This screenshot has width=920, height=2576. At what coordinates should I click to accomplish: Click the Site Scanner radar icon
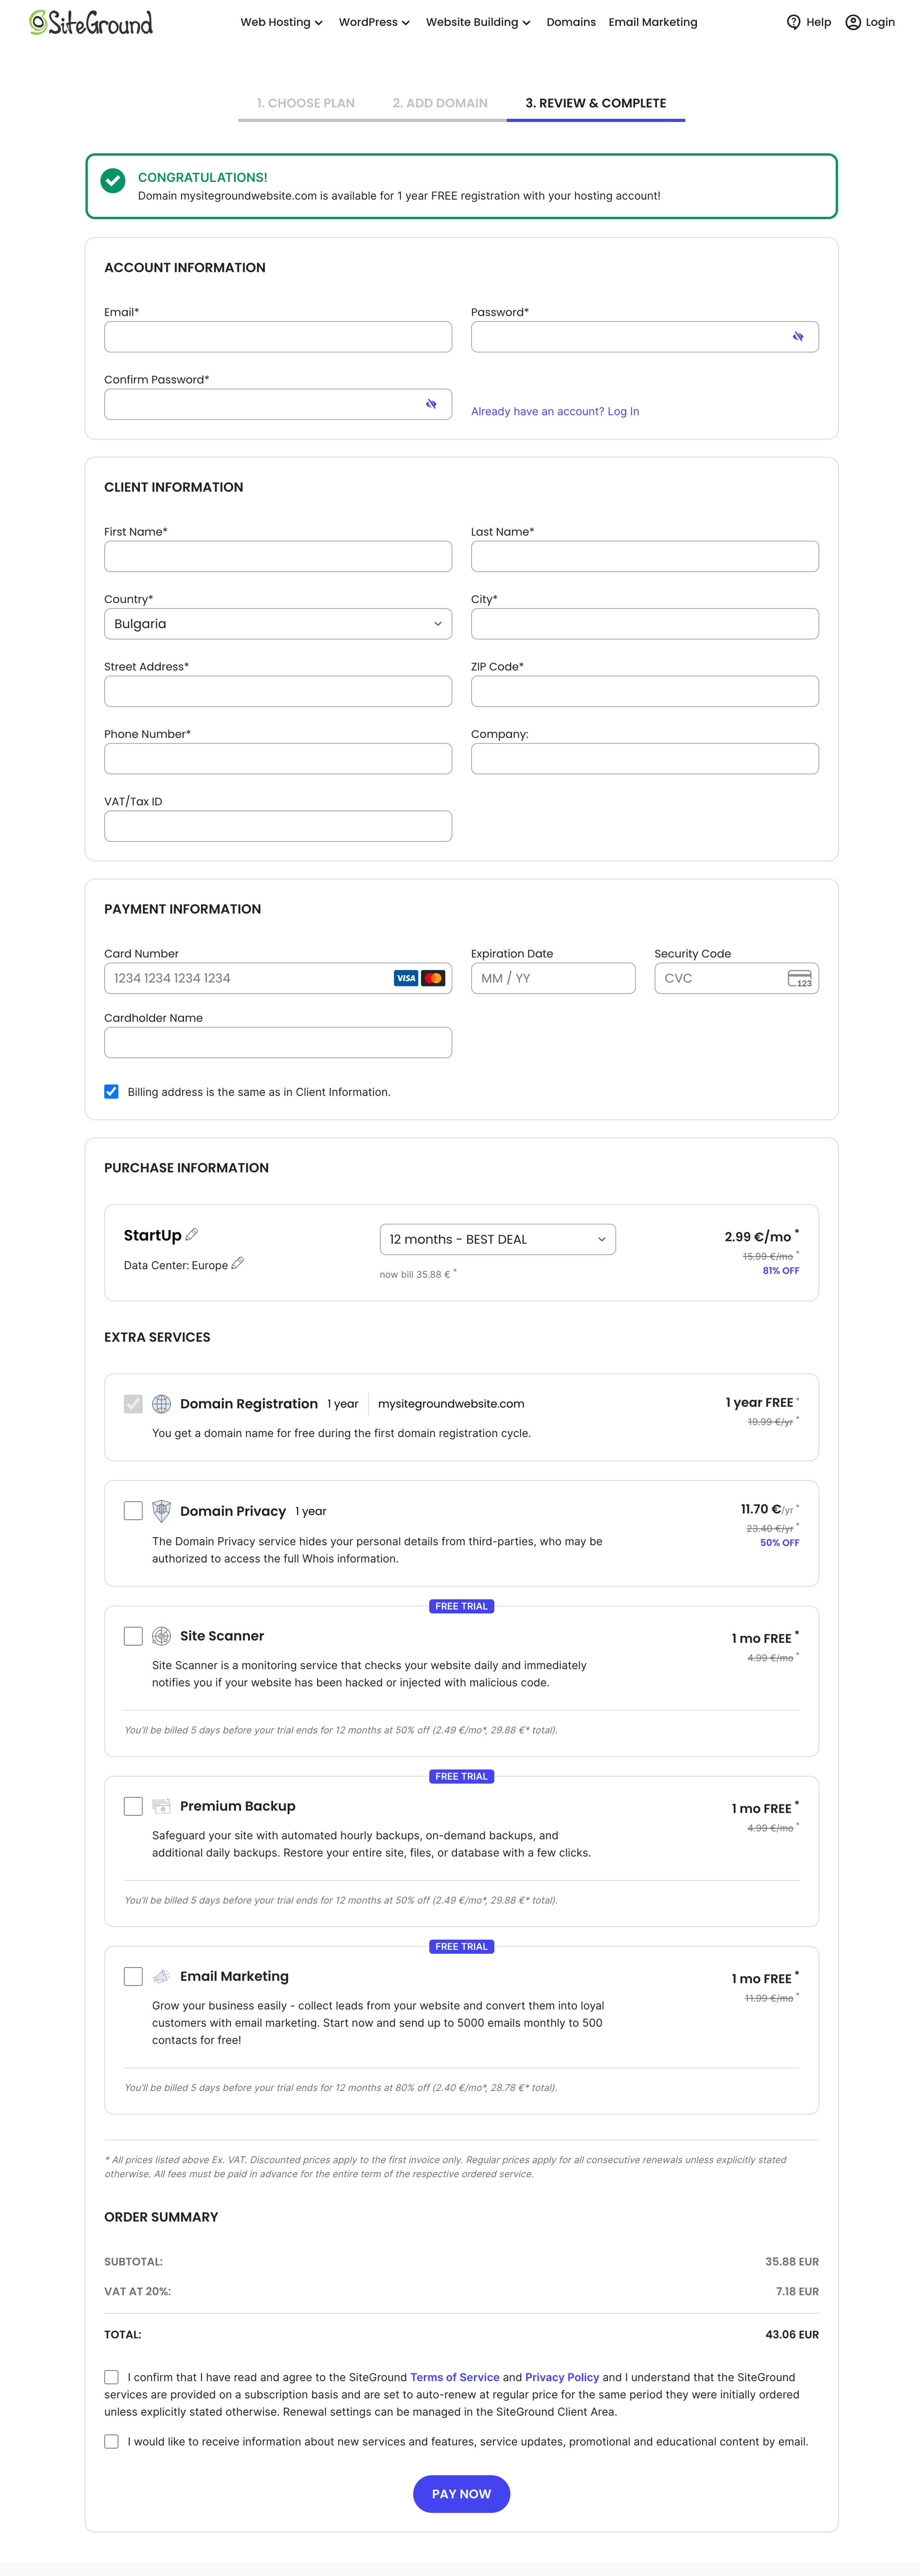[161, 1636]
